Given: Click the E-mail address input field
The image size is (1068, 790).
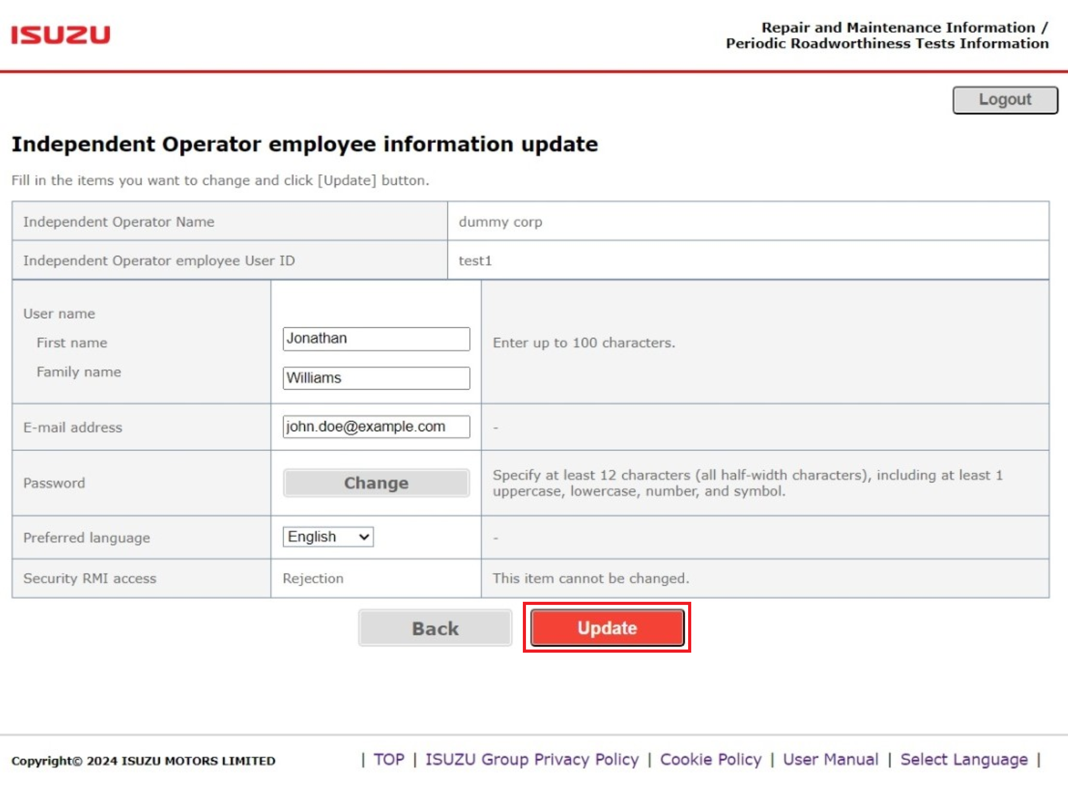Looking at the screenshot, I should pos(376,426).
